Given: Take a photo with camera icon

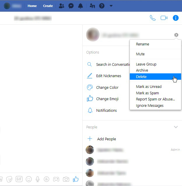Looking at the screenshot, I should pyautogui.click(x=66, y=179).
